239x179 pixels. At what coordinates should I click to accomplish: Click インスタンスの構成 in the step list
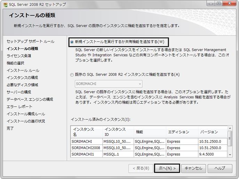(x=22, y=78)
